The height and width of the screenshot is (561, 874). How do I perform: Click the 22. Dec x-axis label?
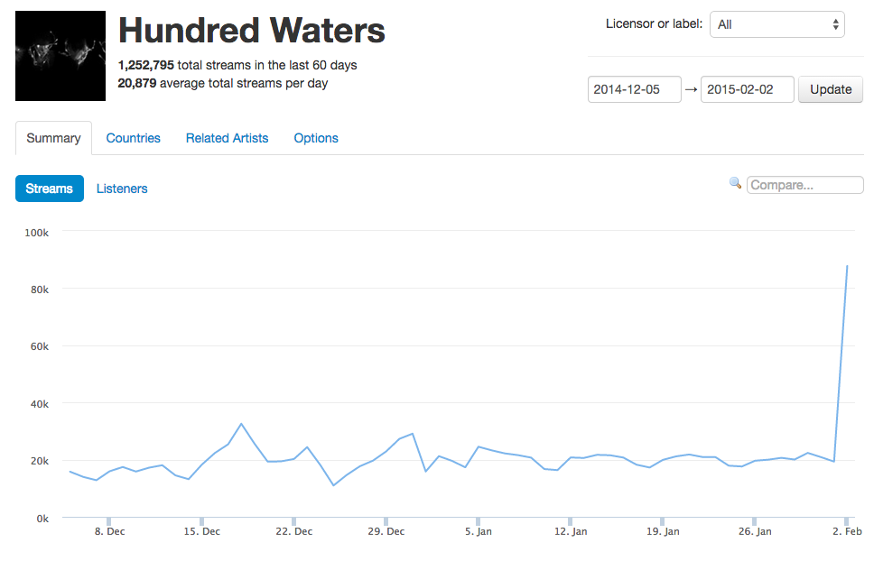click(x=293, y=531)
